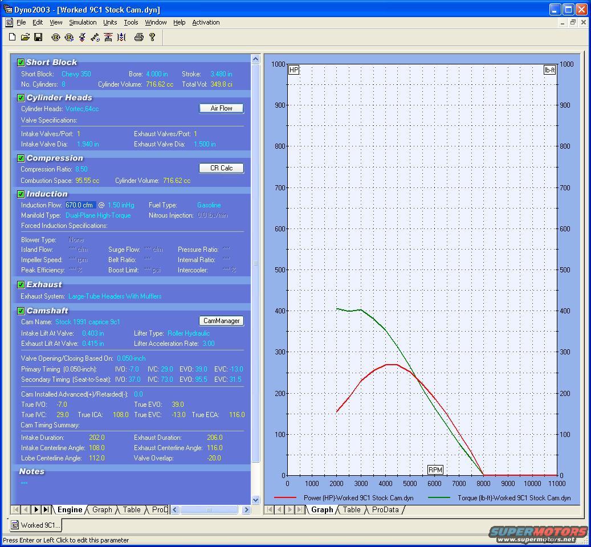Click the engine panel vertical scrollbar down arrow

(255, 500)
